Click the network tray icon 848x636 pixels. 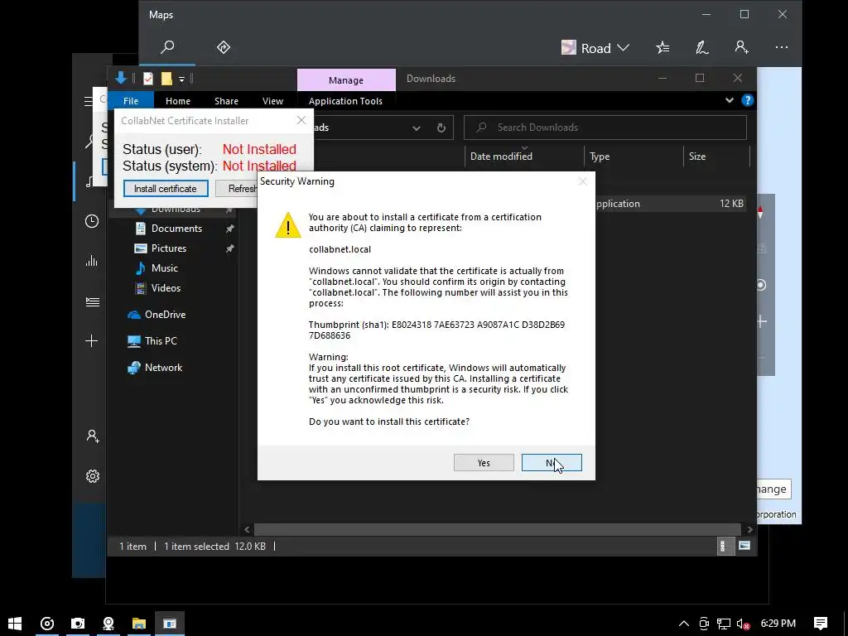click(724, 624)
